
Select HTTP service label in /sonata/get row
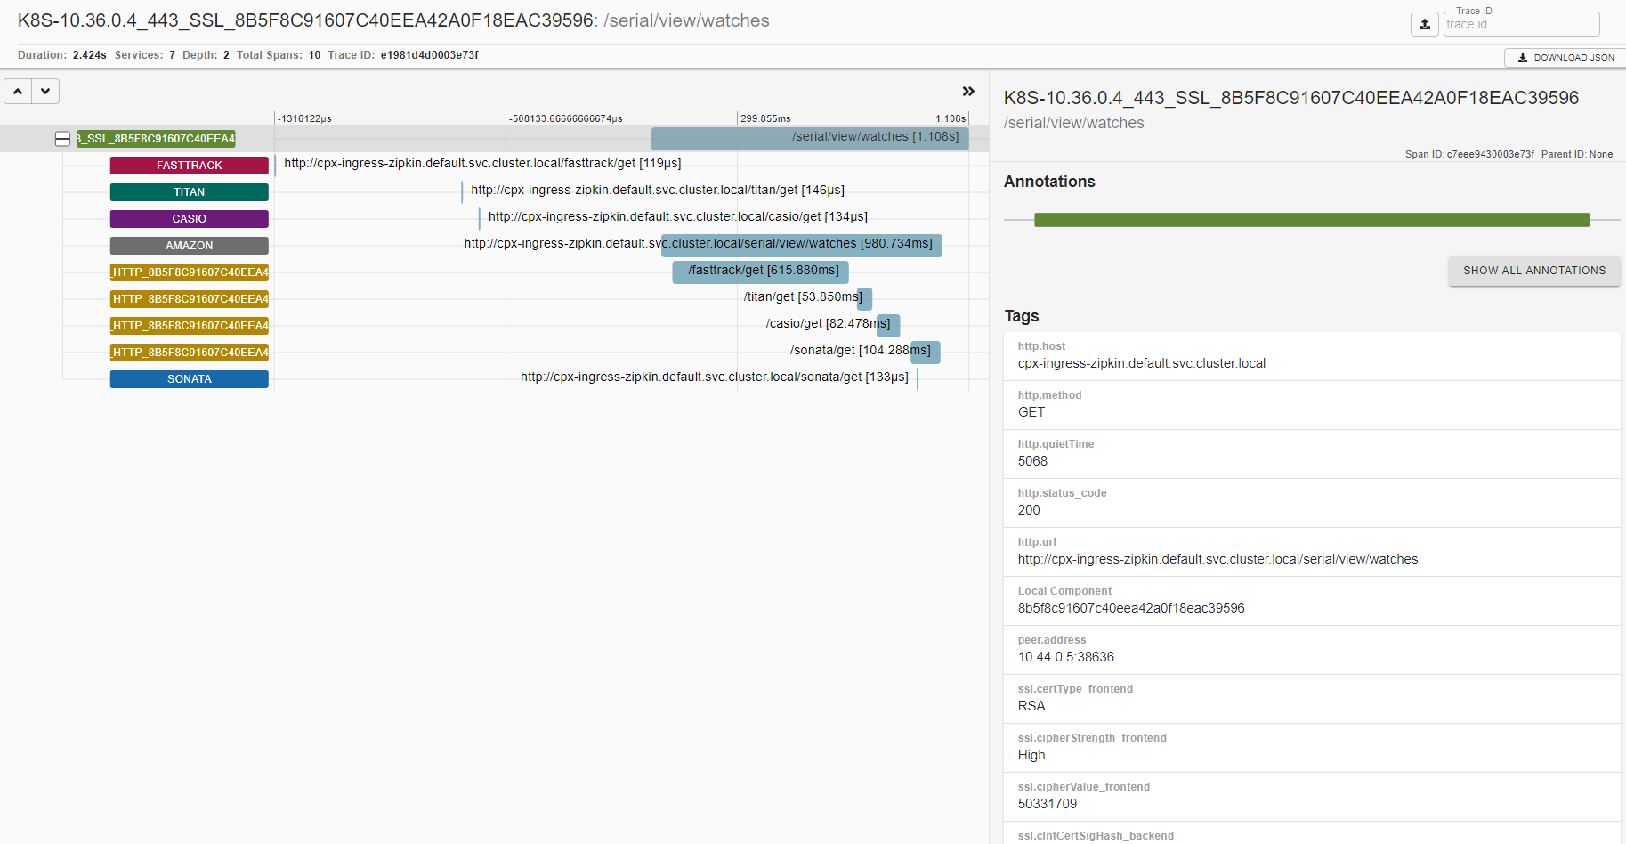click(190, 353)
